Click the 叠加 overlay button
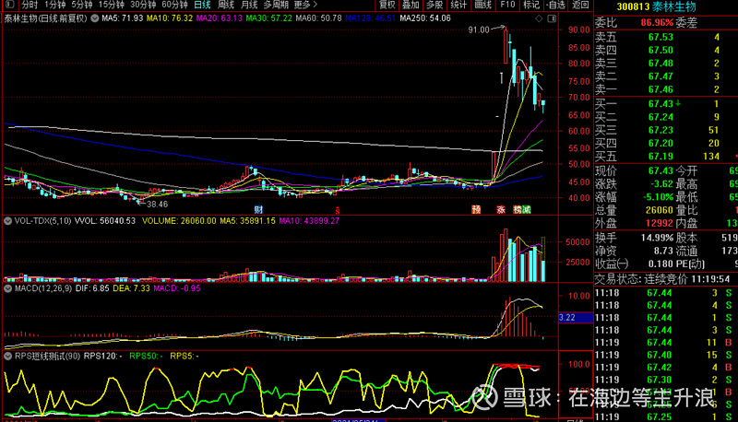The image size is (738, 422). [x=411, y=5]
